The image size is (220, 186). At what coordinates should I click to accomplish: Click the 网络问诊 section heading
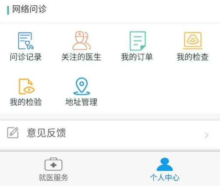29,9
